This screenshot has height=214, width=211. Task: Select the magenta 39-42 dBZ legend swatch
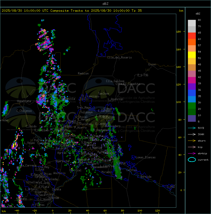[x=192, y=80]
